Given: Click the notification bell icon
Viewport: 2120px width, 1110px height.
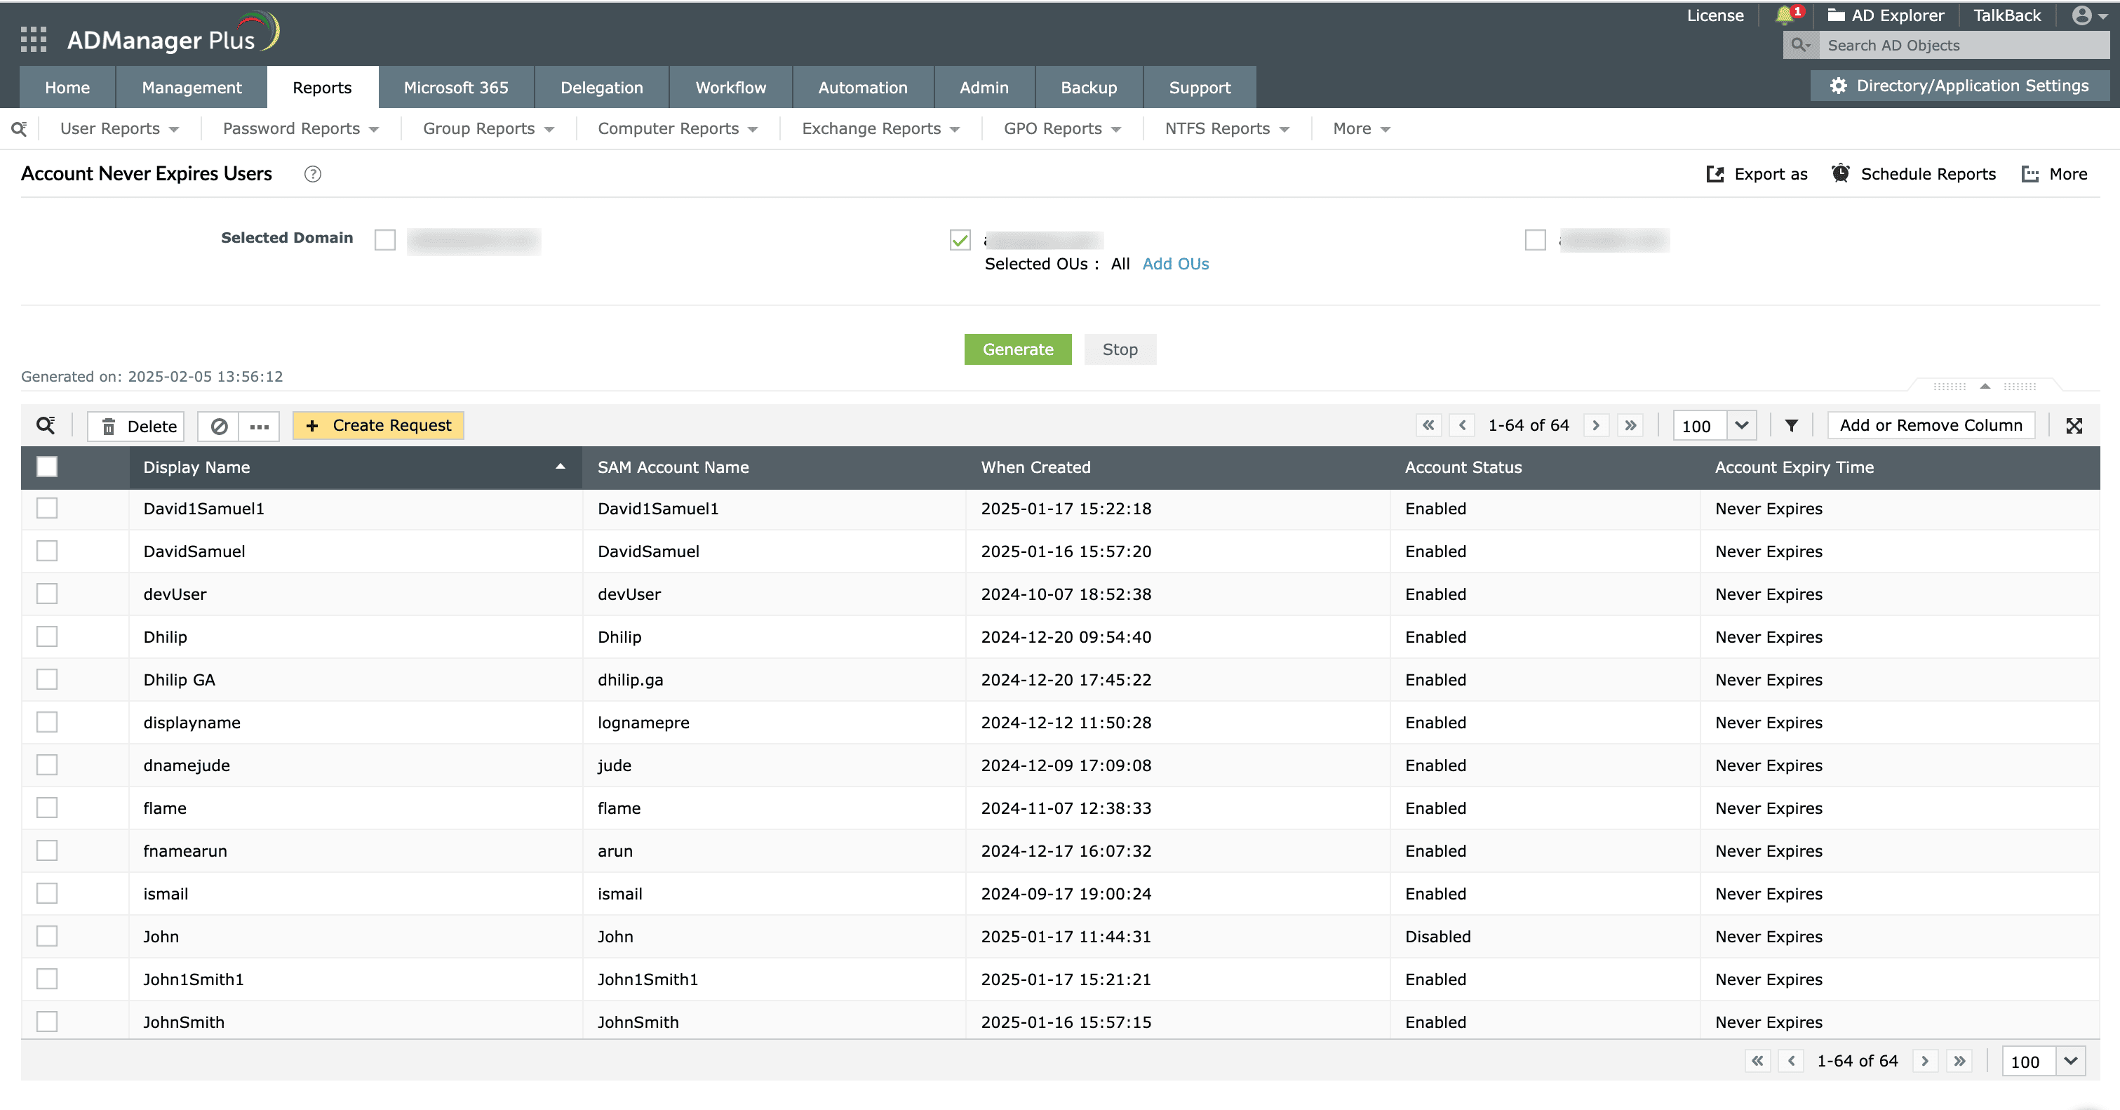Looking at the screenshot, I should coord(1783,15).
